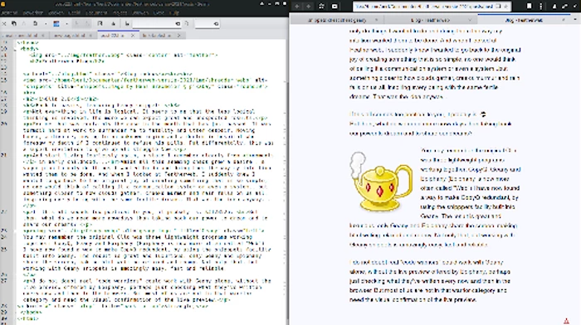Open the browser tab list dropdown arrow

click(x=575, y=20)
